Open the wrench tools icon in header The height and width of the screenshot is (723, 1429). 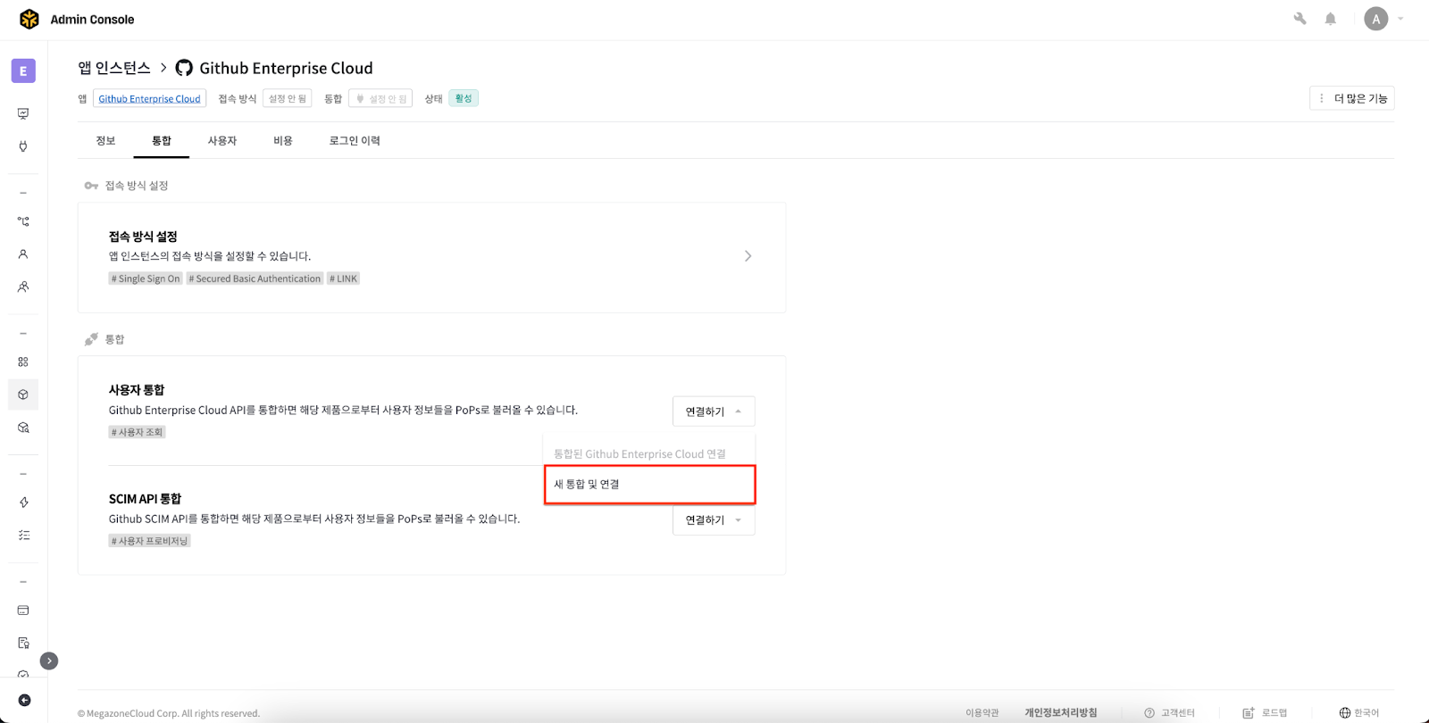(1300, 19)
